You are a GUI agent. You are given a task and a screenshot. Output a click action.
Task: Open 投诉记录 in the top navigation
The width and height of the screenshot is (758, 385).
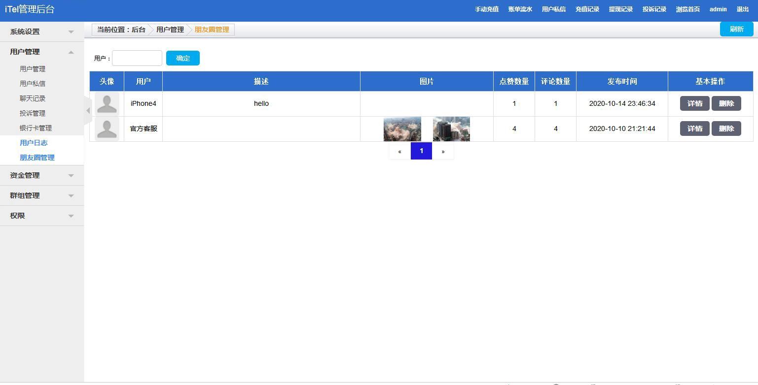[x=654, y=9]
